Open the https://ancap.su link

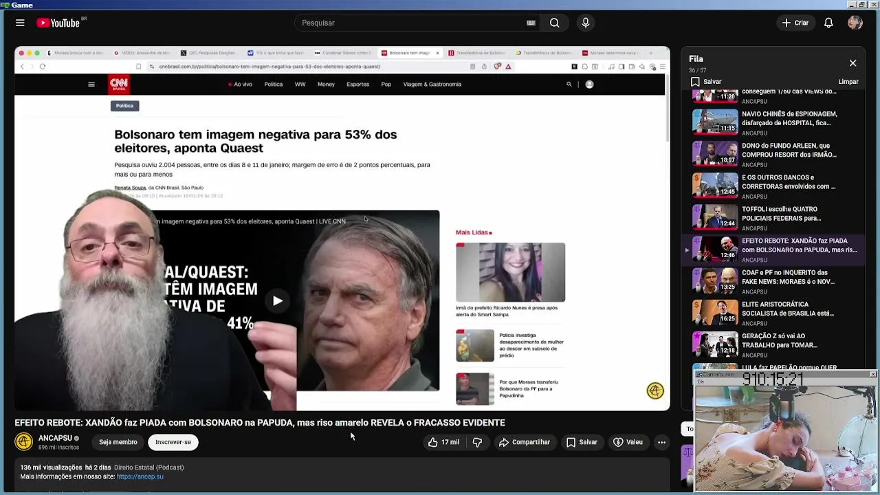tap(140, 476)
